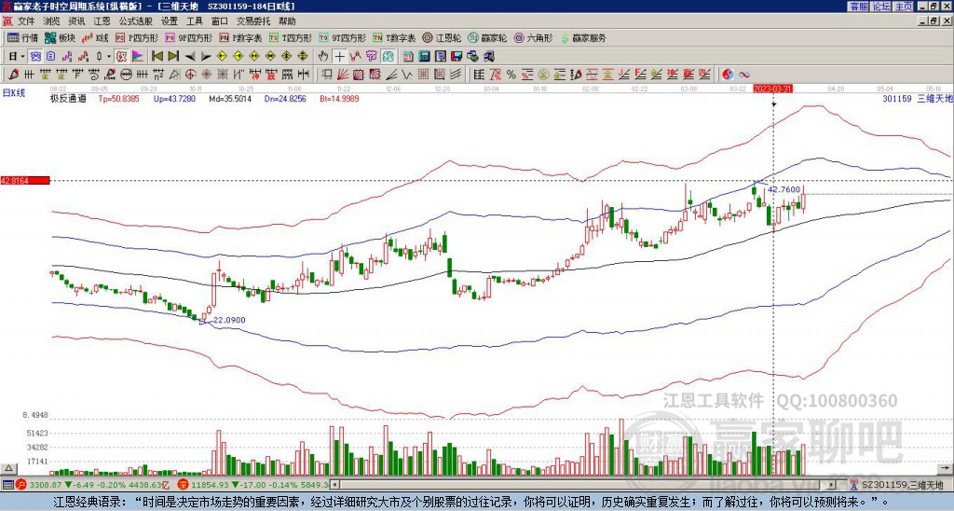The width and height of the screenshot is (954, 511).
Task: Click the red 42.8164 price label
Action: pos(25,180)
